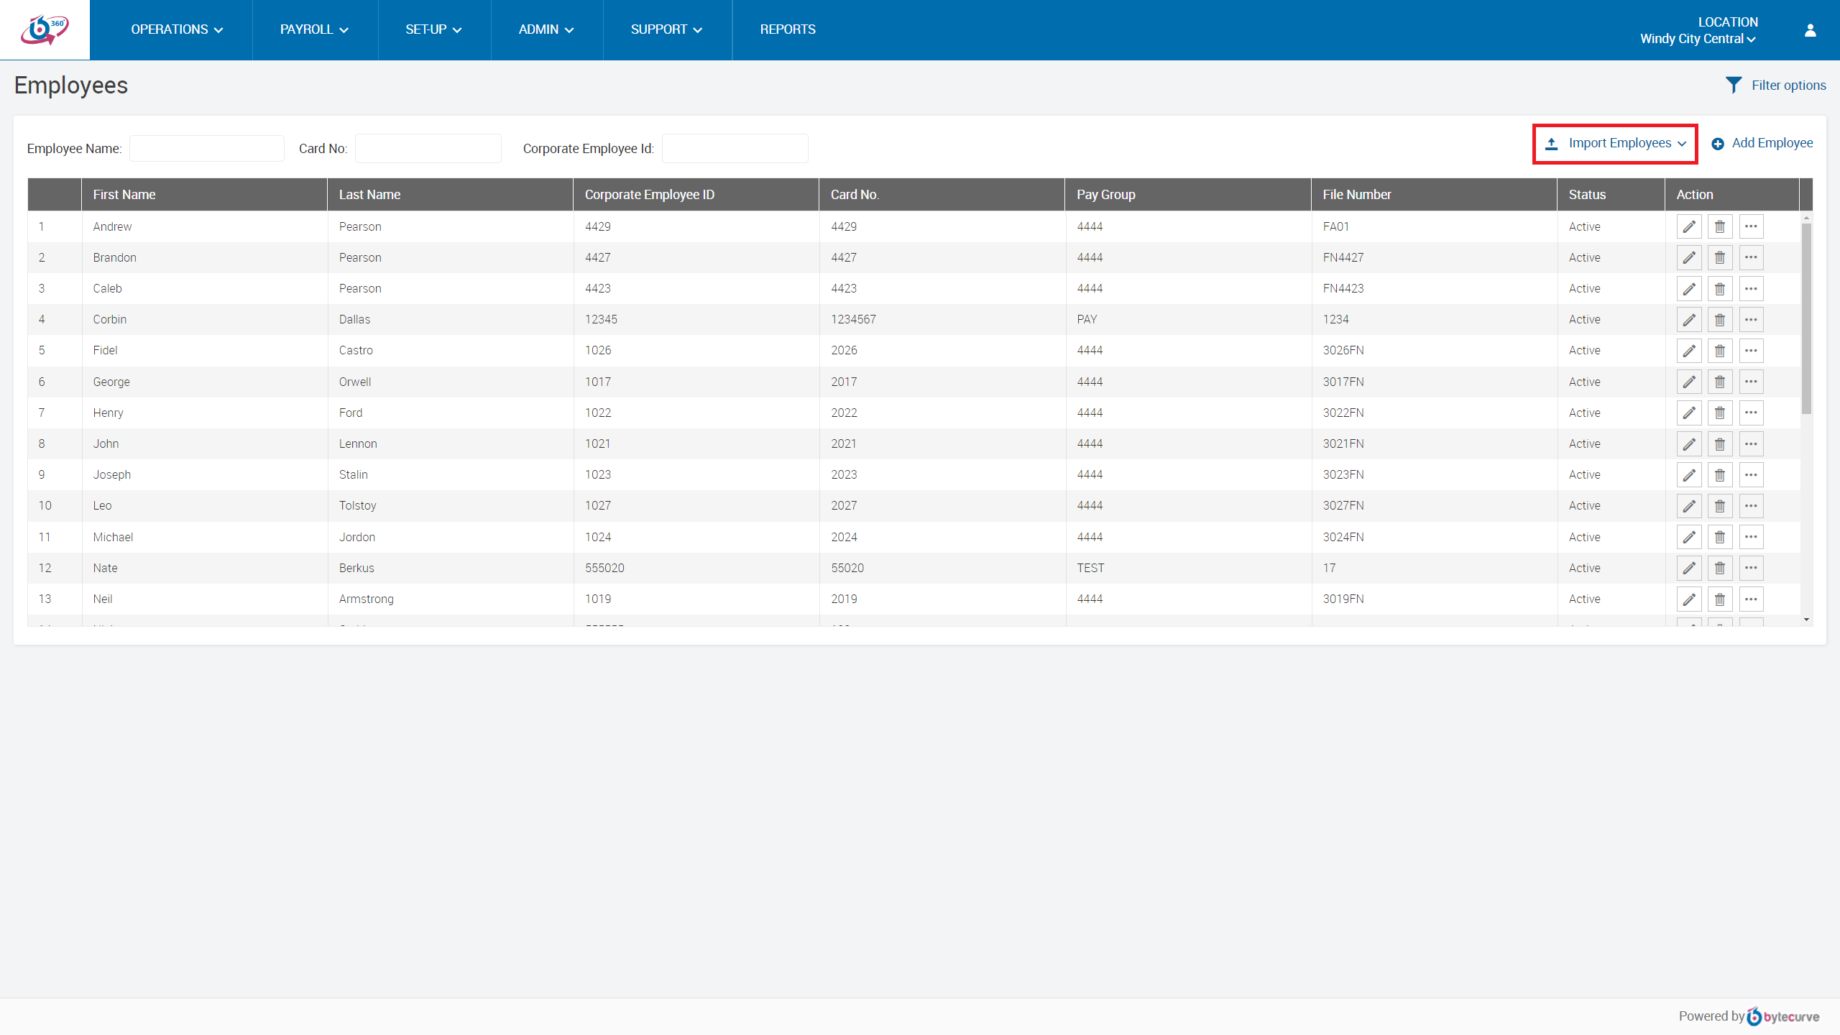Open more actions menu for George Orwell
This screenshot has width=1840, height=1035.
pos(1751,382)
